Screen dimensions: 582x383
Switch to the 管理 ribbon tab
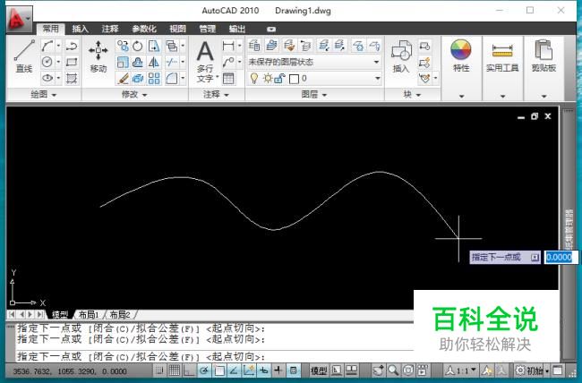[x=207, y=29]
